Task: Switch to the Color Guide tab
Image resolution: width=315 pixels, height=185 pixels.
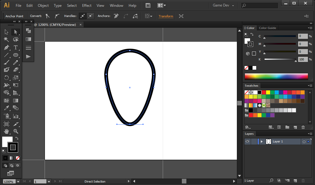Action: [x=267, y=28]
